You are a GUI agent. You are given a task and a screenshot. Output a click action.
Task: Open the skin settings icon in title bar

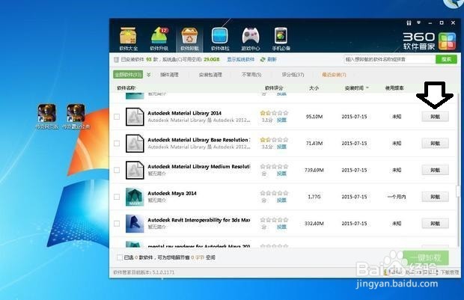tap(409, 22)
